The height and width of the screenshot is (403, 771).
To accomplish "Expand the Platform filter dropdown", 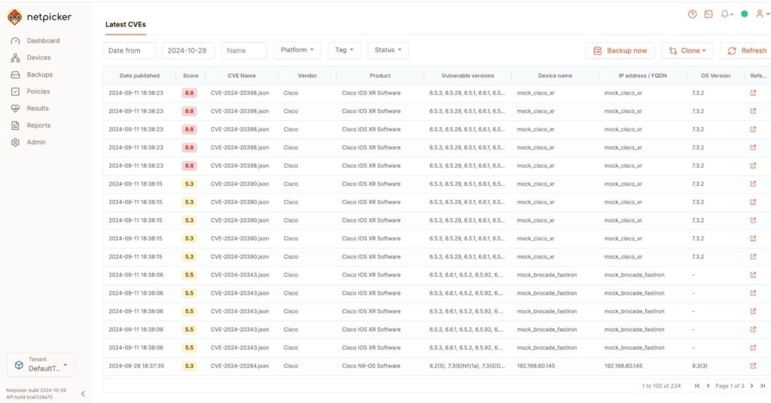I will click(x=297, y=50).
